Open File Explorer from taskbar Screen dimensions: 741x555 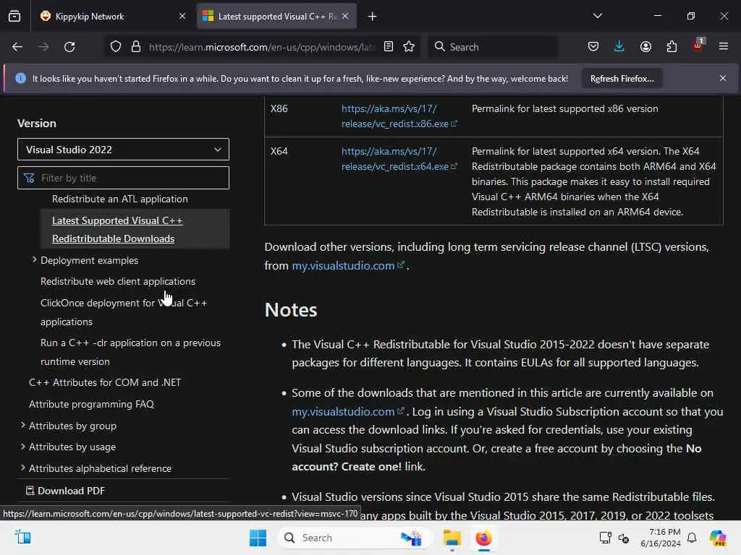point(452,538)
